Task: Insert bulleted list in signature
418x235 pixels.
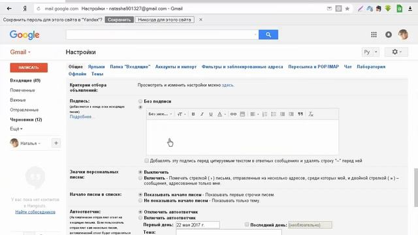Action: (x=274, y=114)
